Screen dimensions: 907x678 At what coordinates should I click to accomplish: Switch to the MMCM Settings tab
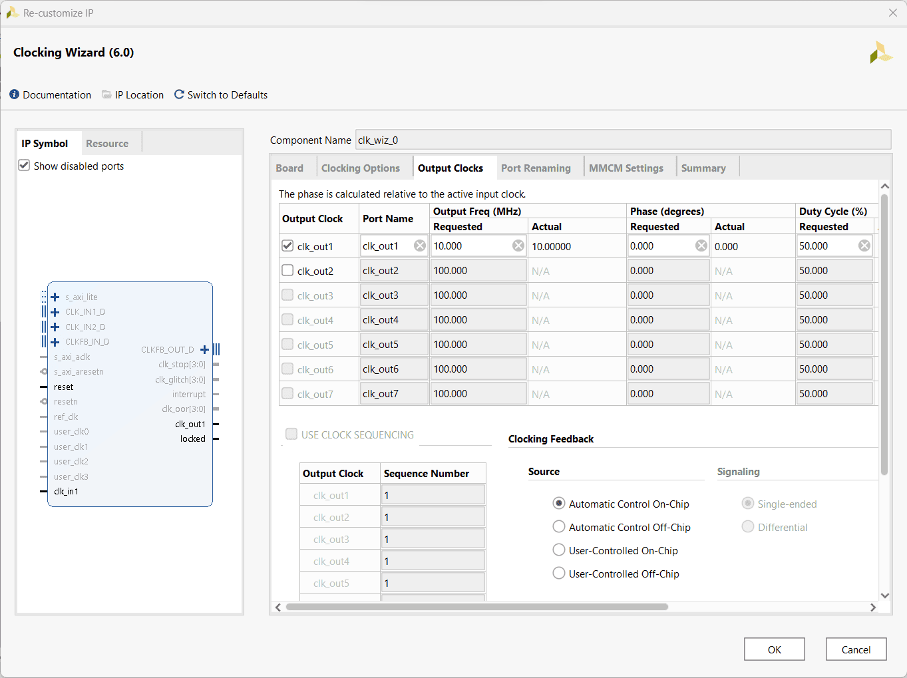[626, 168]
